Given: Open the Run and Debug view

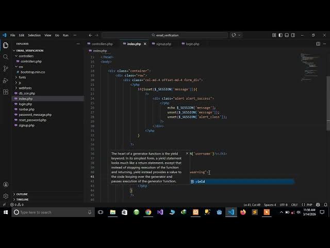Looking at the screenshot, I should (6, 81).
